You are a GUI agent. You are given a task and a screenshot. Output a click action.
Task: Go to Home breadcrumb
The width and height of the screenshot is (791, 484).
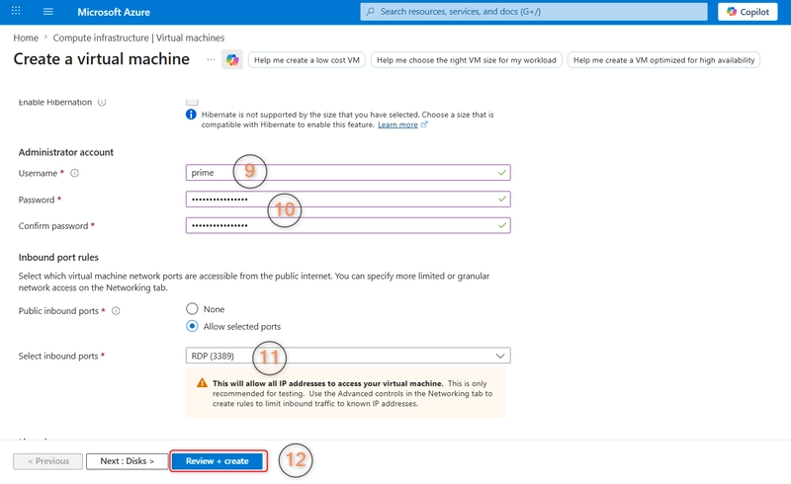[26, 38]
